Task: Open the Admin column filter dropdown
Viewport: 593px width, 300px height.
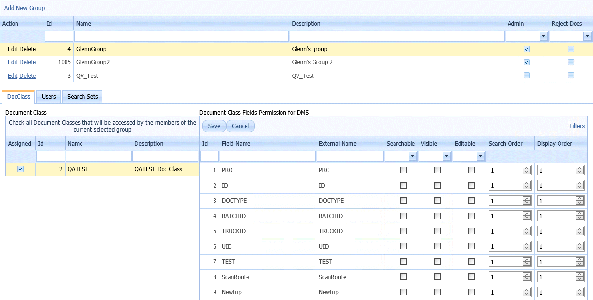Action: click(544, 36)
